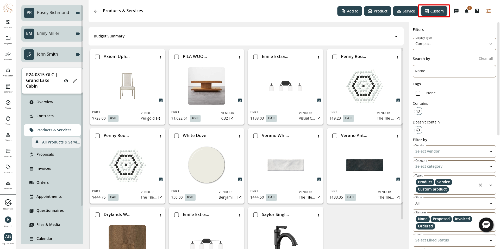Expand the Budget Summary panel

click(x=246, y=36)
